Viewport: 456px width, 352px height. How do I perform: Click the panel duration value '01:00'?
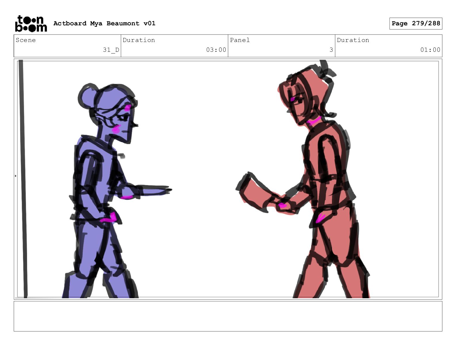(x=430, y=50)
